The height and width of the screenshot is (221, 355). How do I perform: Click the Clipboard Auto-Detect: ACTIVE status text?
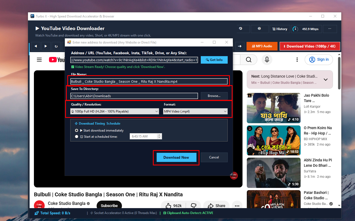click(x=188, y=213)
